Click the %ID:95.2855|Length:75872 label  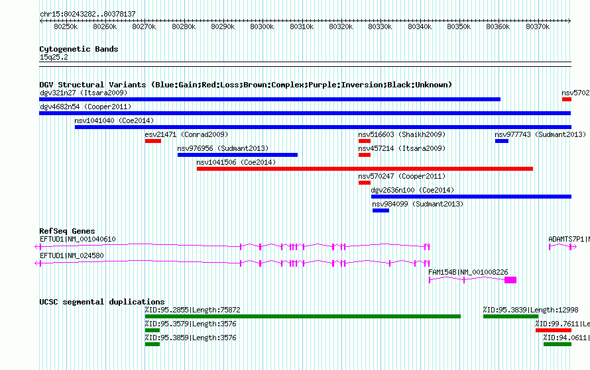tap(192, 310)
